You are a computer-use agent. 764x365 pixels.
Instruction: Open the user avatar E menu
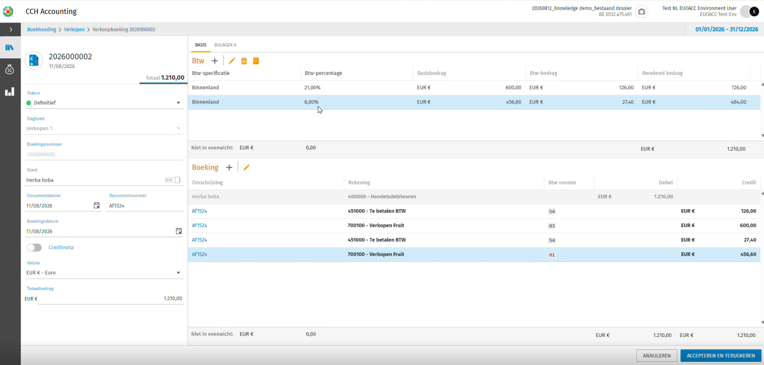(754, 11)
